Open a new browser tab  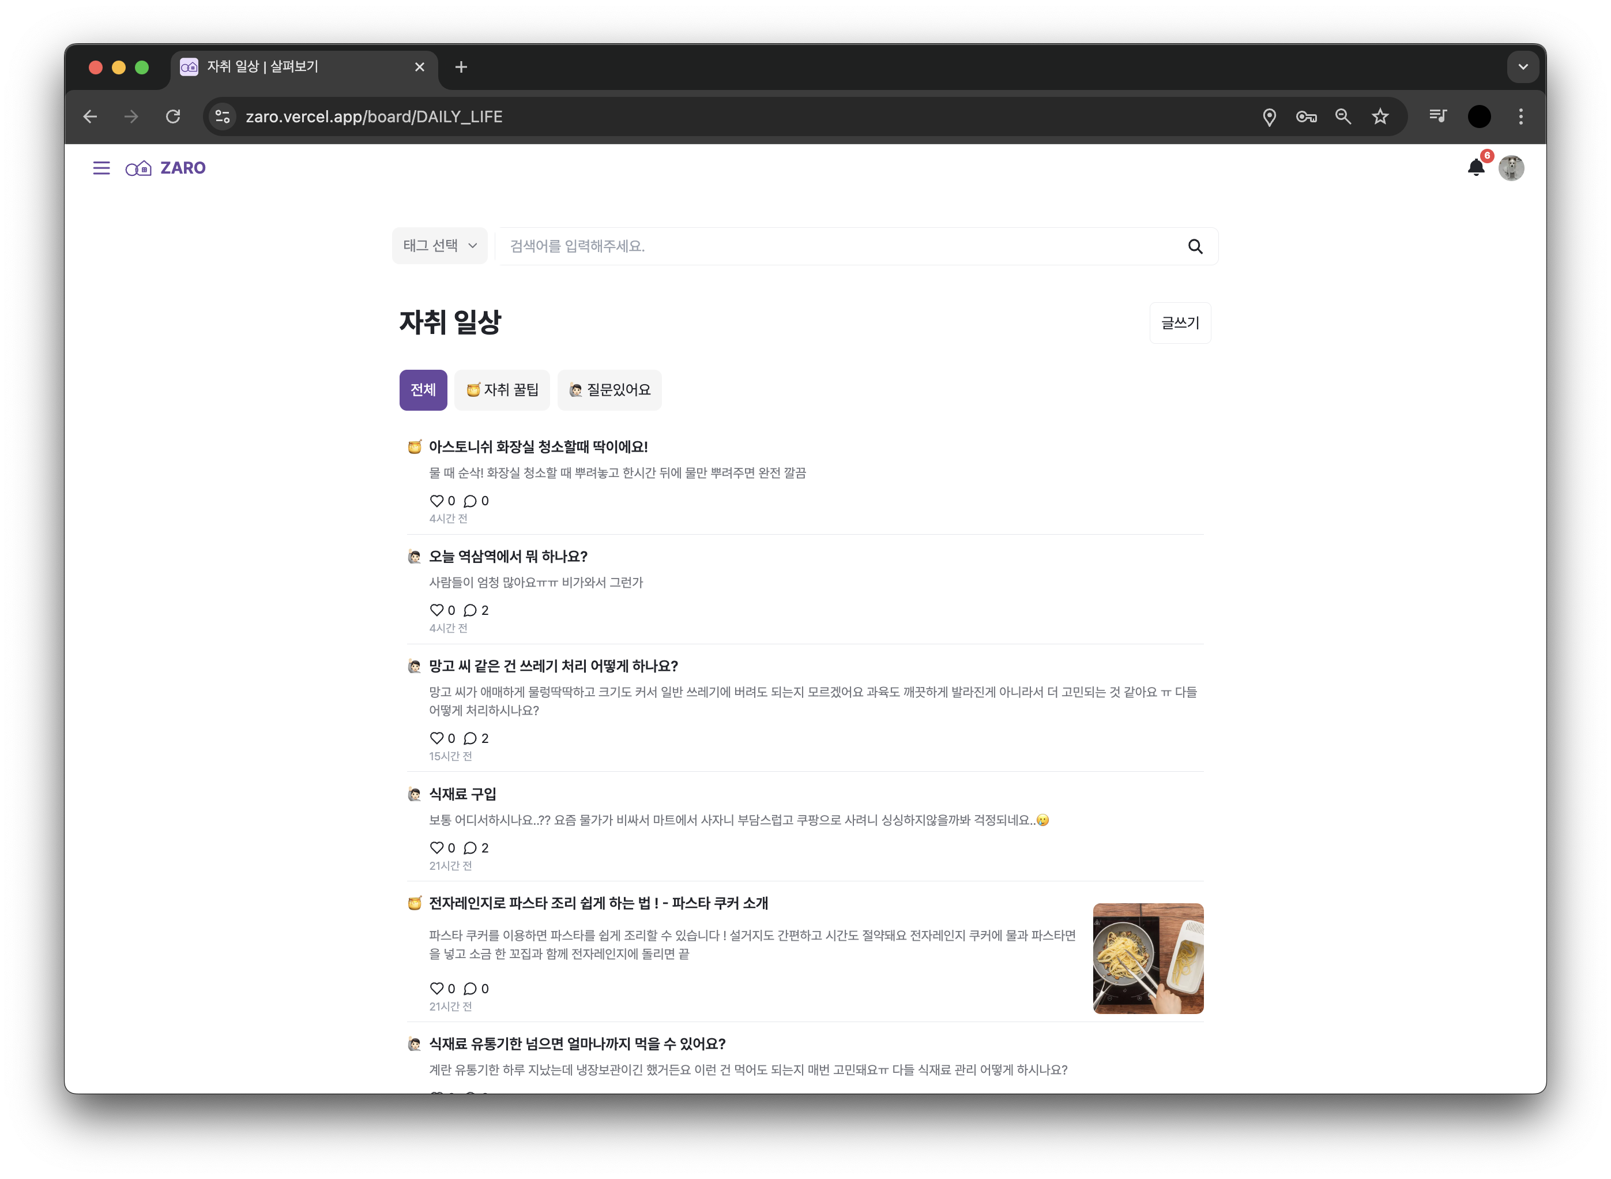[x=461, y=67]
